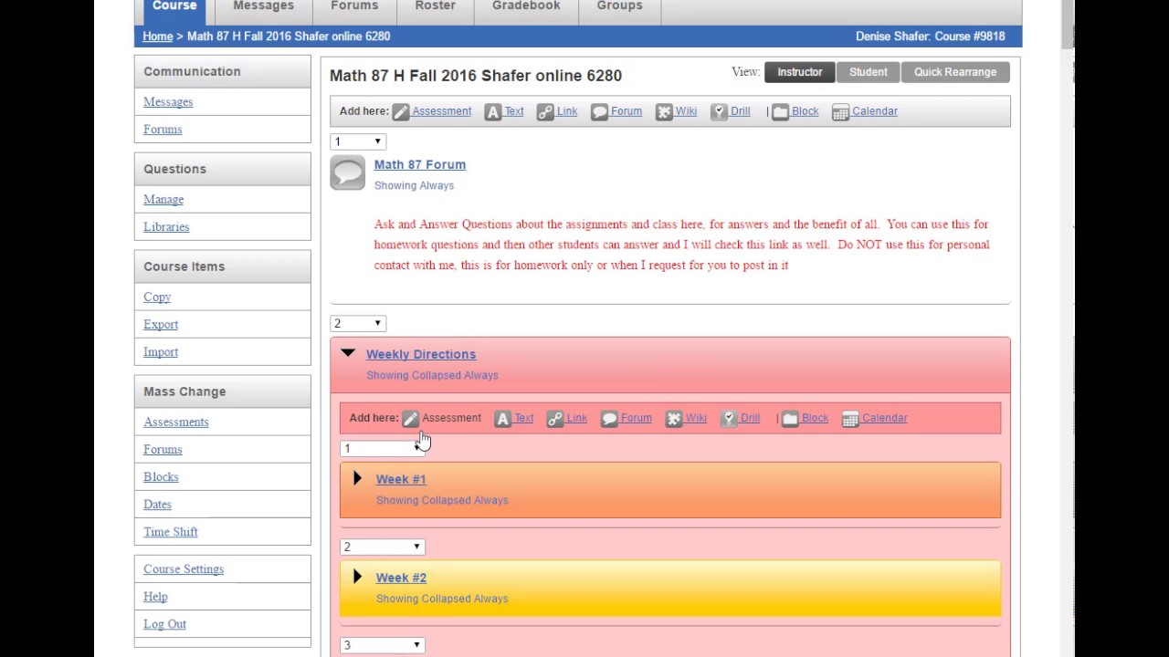Click the Home breadcrumb link
The height and width of the screenshot is (657, 1169).
click(158, 36)
